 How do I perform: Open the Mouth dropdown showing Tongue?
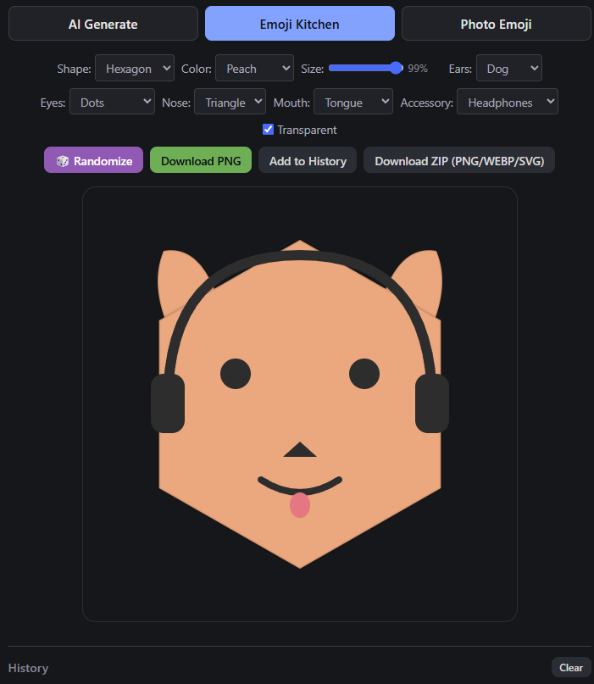(x=353, y=102)
